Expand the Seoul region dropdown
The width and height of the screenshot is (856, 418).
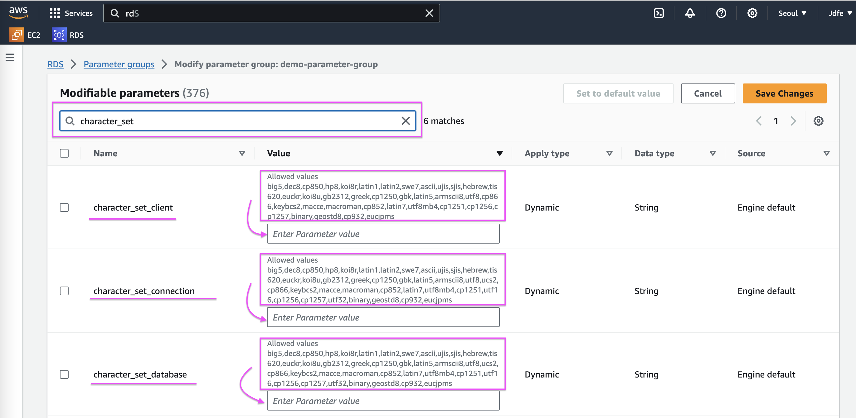coord(792,13)
